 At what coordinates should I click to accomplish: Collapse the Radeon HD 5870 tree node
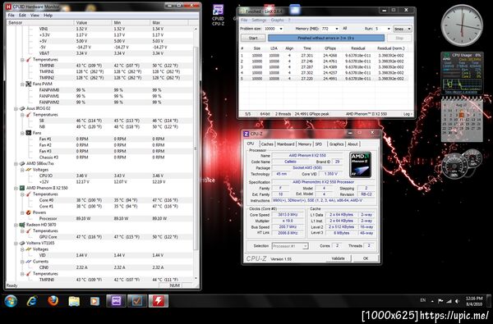tap(16, 225)
